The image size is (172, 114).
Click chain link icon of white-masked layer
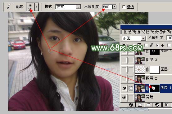tap(147, 70)
